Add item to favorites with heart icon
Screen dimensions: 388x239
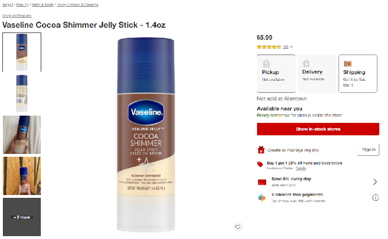tap(238, 226)
